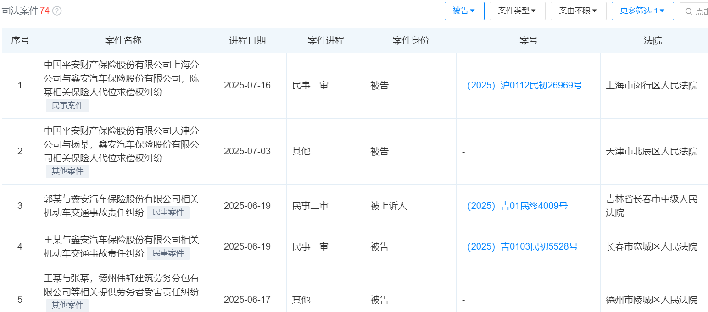Open case number (2025)吉01民终4009号

pos(517,206)
